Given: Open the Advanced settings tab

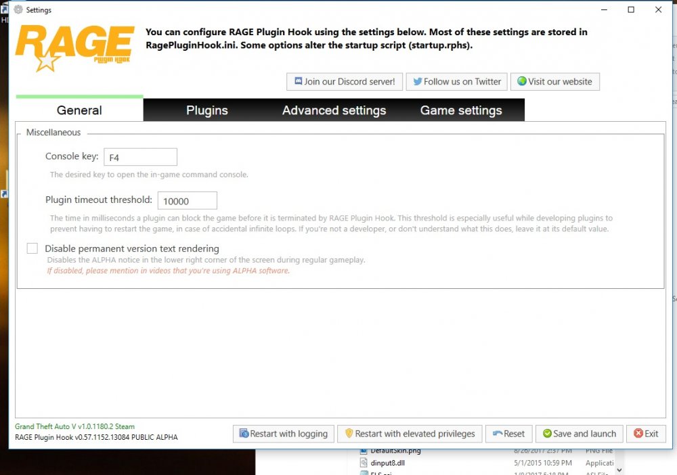Looking at the screenshot, I should 334,110.
